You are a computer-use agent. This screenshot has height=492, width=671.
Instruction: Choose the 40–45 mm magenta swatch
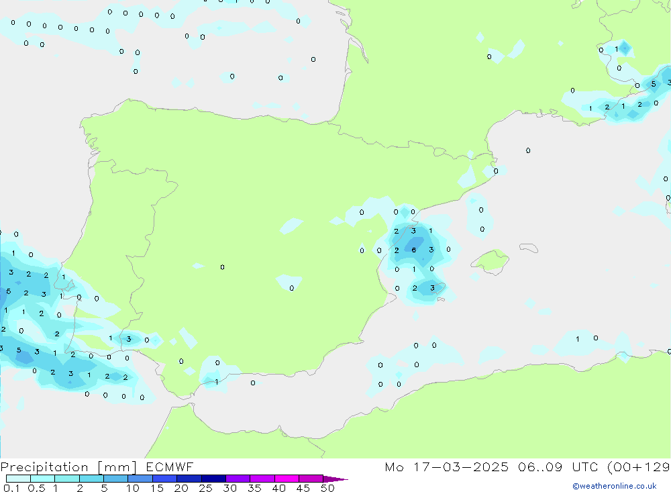[x=287, y=479]
